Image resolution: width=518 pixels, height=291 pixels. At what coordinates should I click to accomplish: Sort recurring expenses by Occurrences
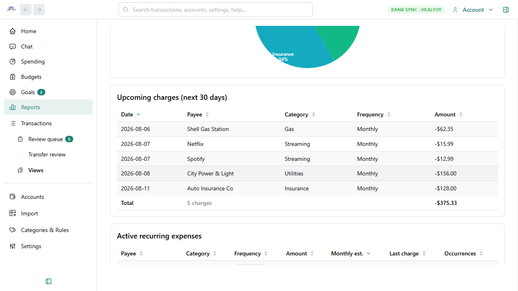tap(464, 253)
